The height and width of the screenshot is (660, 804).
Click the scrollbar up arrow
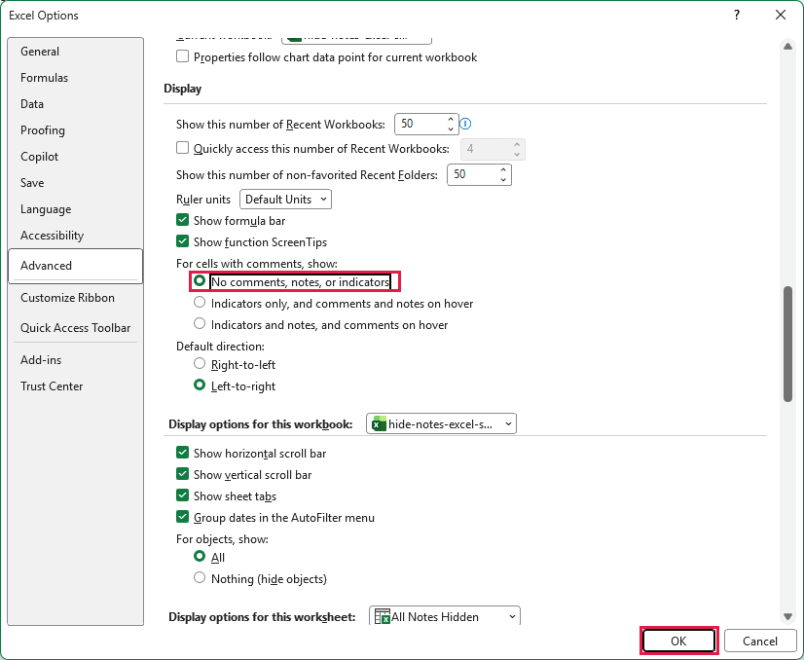tap(788, 46)
